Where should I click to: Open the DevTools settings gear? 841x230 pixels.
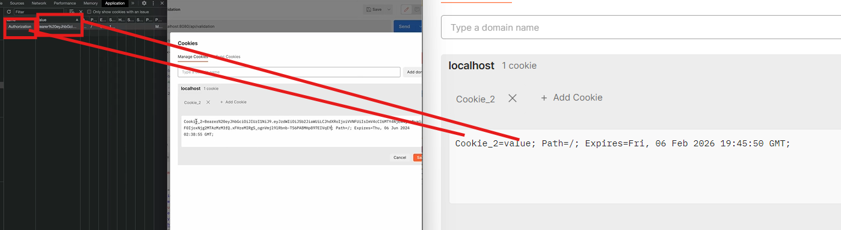coord(144,3)
